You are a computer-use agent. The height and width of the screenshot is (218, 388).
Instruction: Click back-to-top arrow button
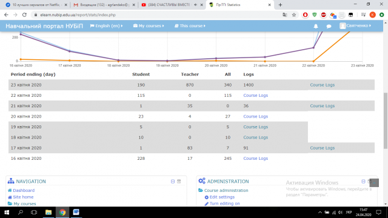pyautogui.click(x=374, y=183)
